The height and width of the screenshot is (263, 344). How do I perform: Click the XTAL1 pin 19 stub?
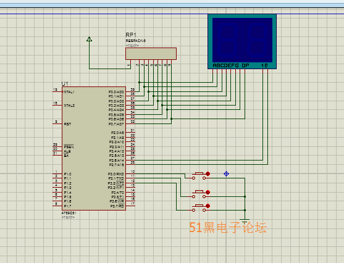[x=57, y=91]
